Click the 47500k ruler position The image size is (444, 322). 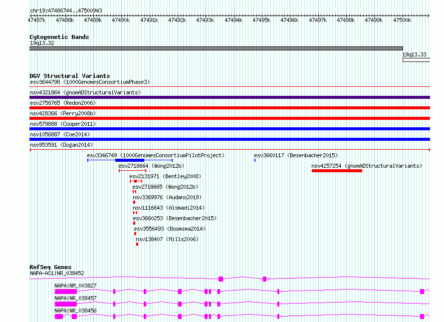coord(402,20)
